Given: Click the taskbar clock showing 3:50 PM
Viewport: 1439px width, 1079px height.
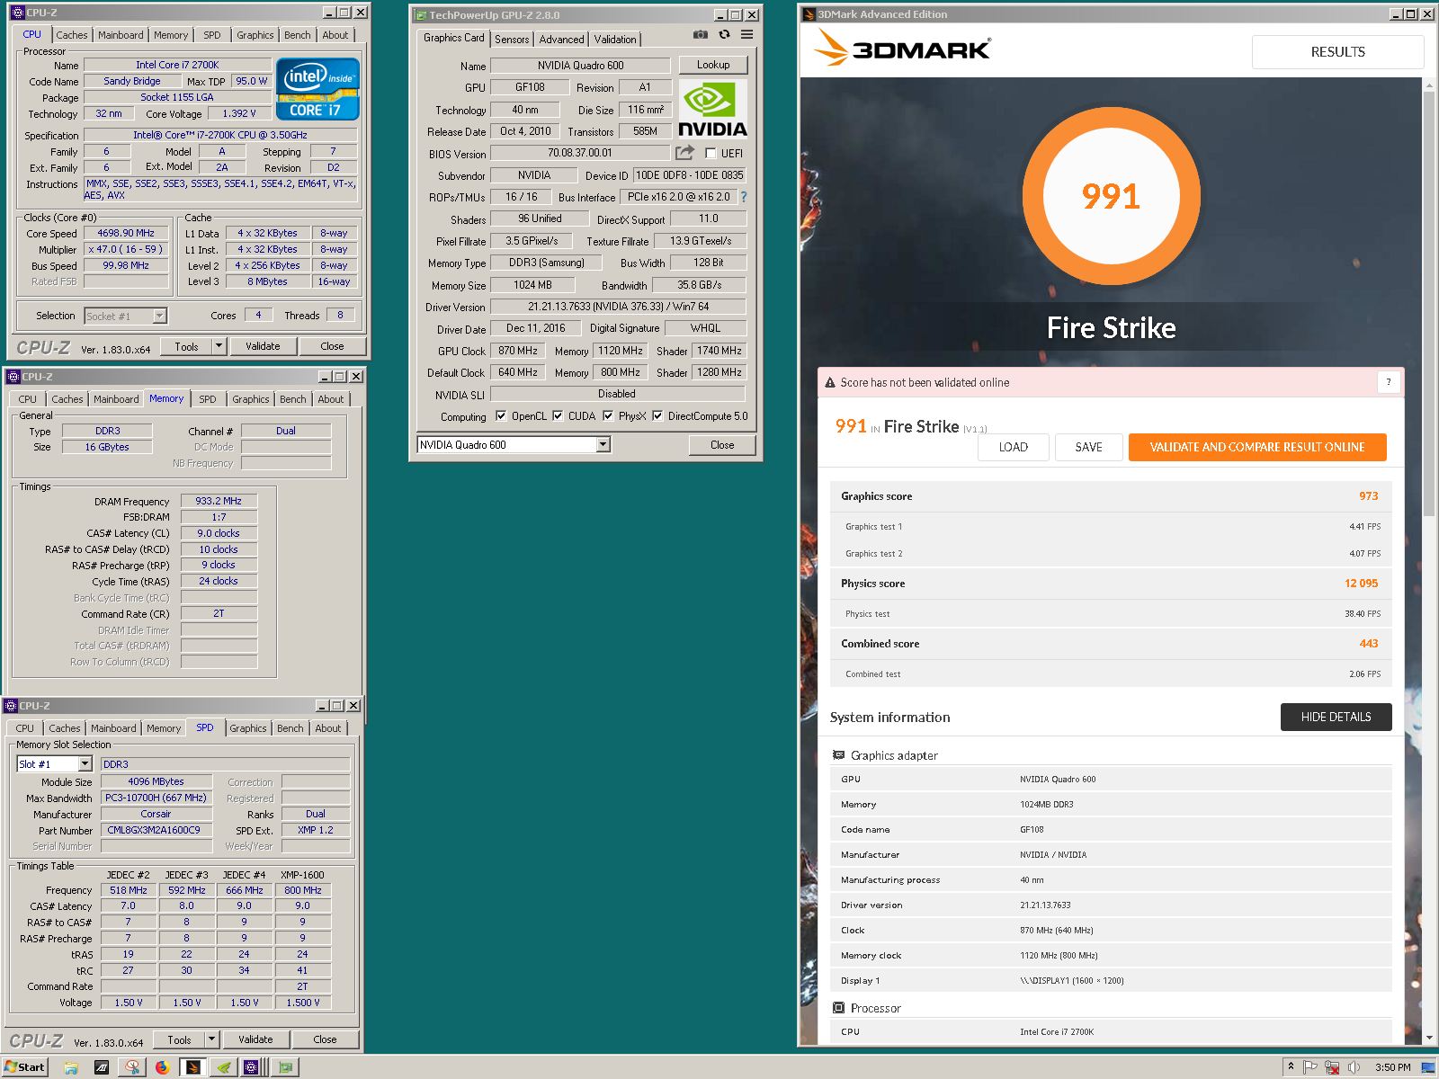Looking at the screenshot, I should [1392, 1067].
